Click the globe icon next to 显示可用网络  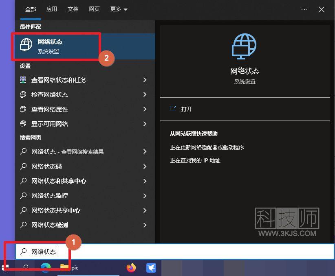click(x=23, y=124)
